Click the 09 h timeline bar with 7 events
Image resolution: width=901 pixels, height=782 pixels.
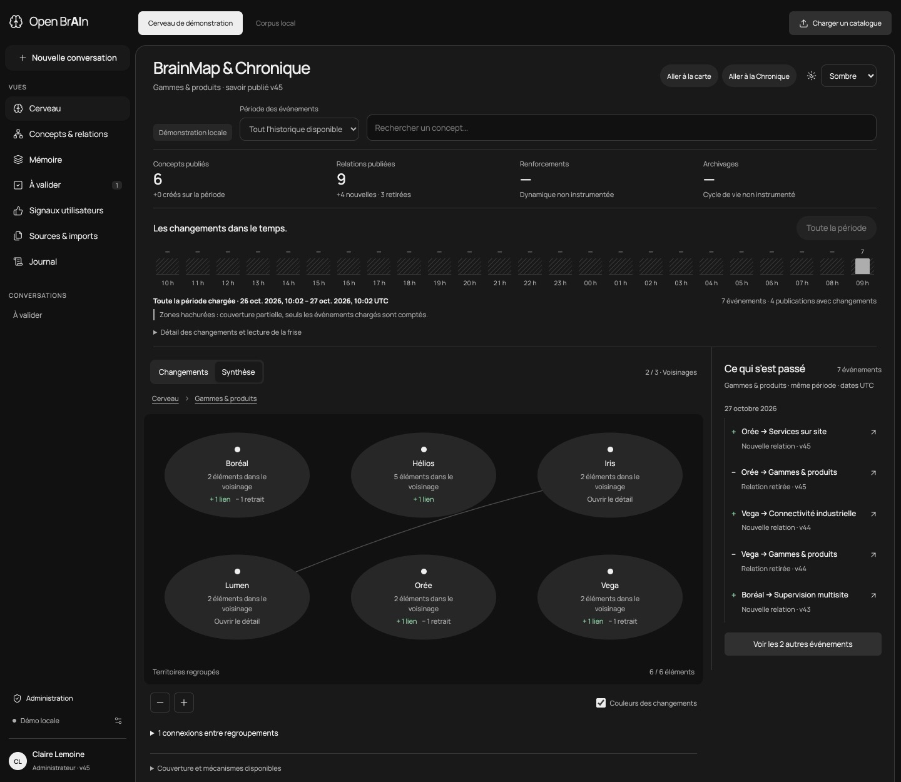tap(862, 267)
